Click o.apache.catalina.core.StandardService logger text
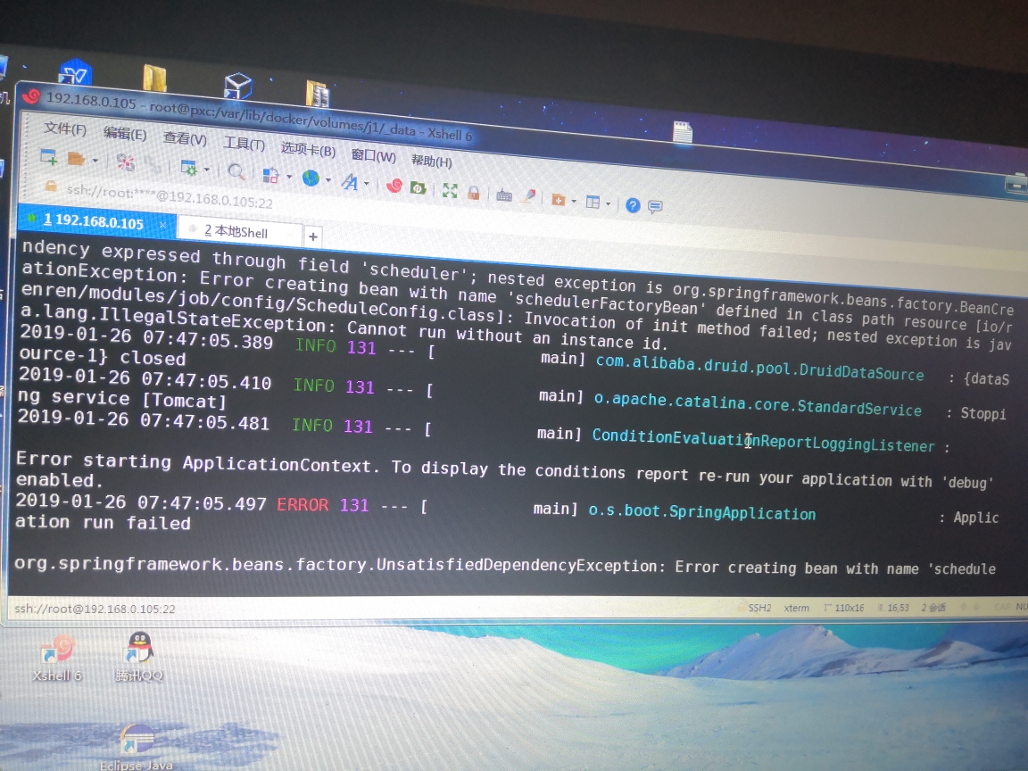Image resolution: width=1028 pixels, height=771 pixels. point(758,404)
